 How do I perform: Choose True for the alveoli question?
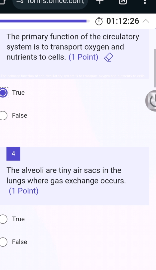tap(3, 219)
